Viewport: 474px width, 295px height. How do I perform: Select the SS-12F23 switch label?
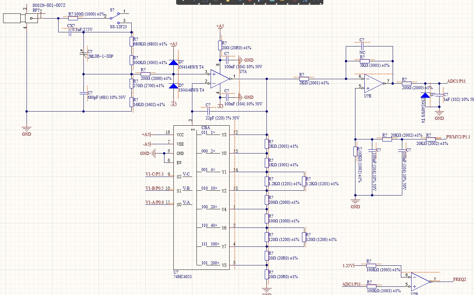click(x=118, y=27)
